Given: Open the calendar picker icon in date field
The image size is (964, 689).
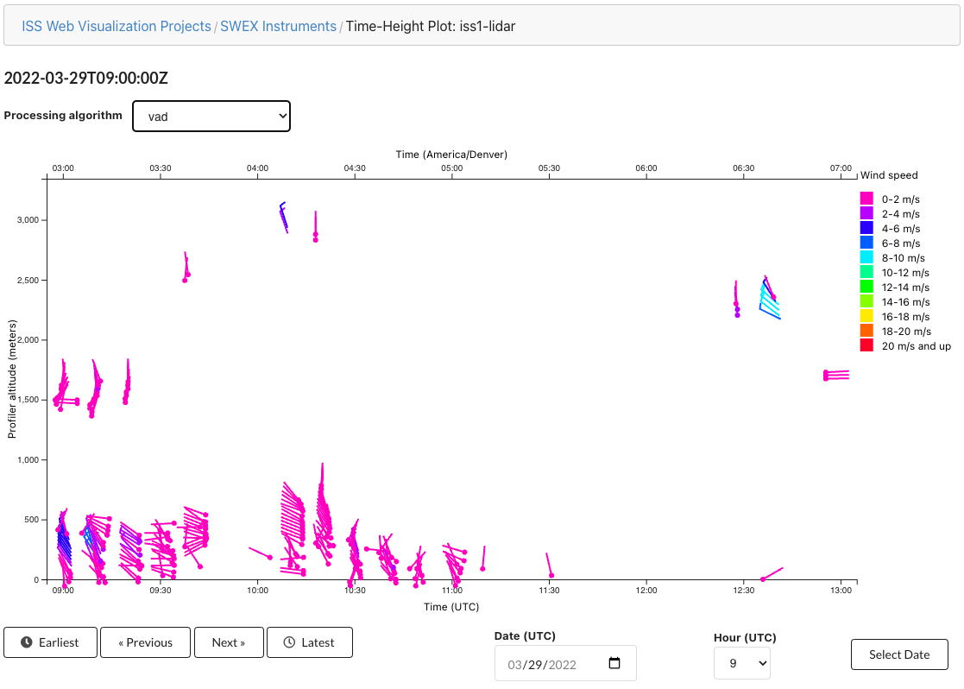Looking at the screenshot, I should (x=614, y=664).
